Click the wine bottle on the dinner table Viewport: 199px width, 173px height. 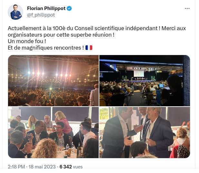[79, 150]
